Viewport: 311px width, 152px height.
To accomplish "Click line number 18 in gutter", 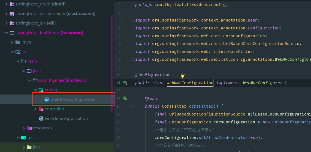I will [118, 138].
